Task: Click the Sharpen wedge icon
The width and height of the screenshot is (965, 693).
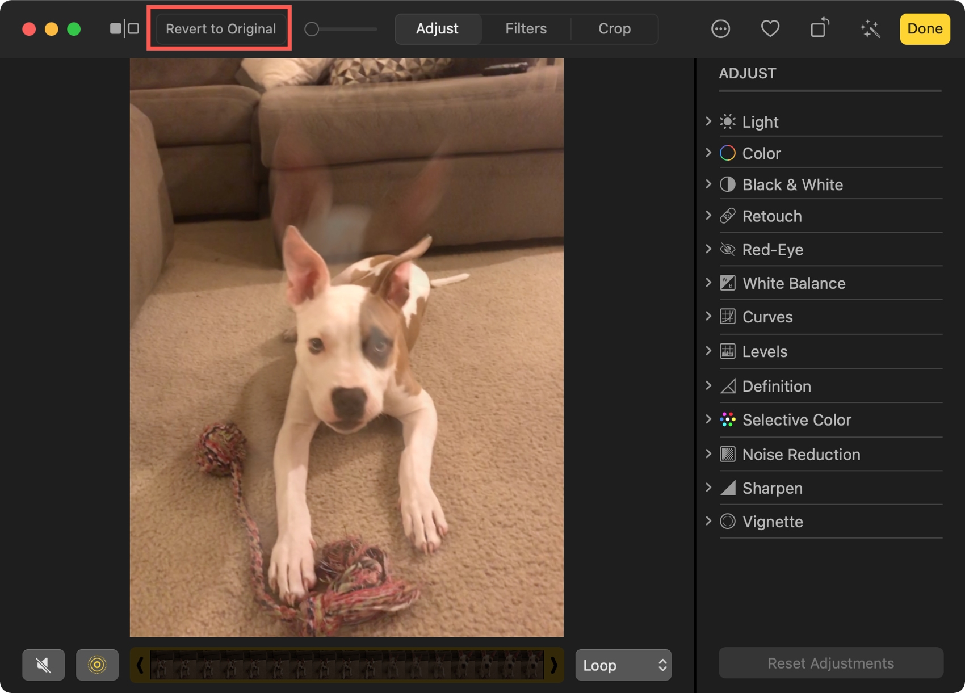Action: 727,488
